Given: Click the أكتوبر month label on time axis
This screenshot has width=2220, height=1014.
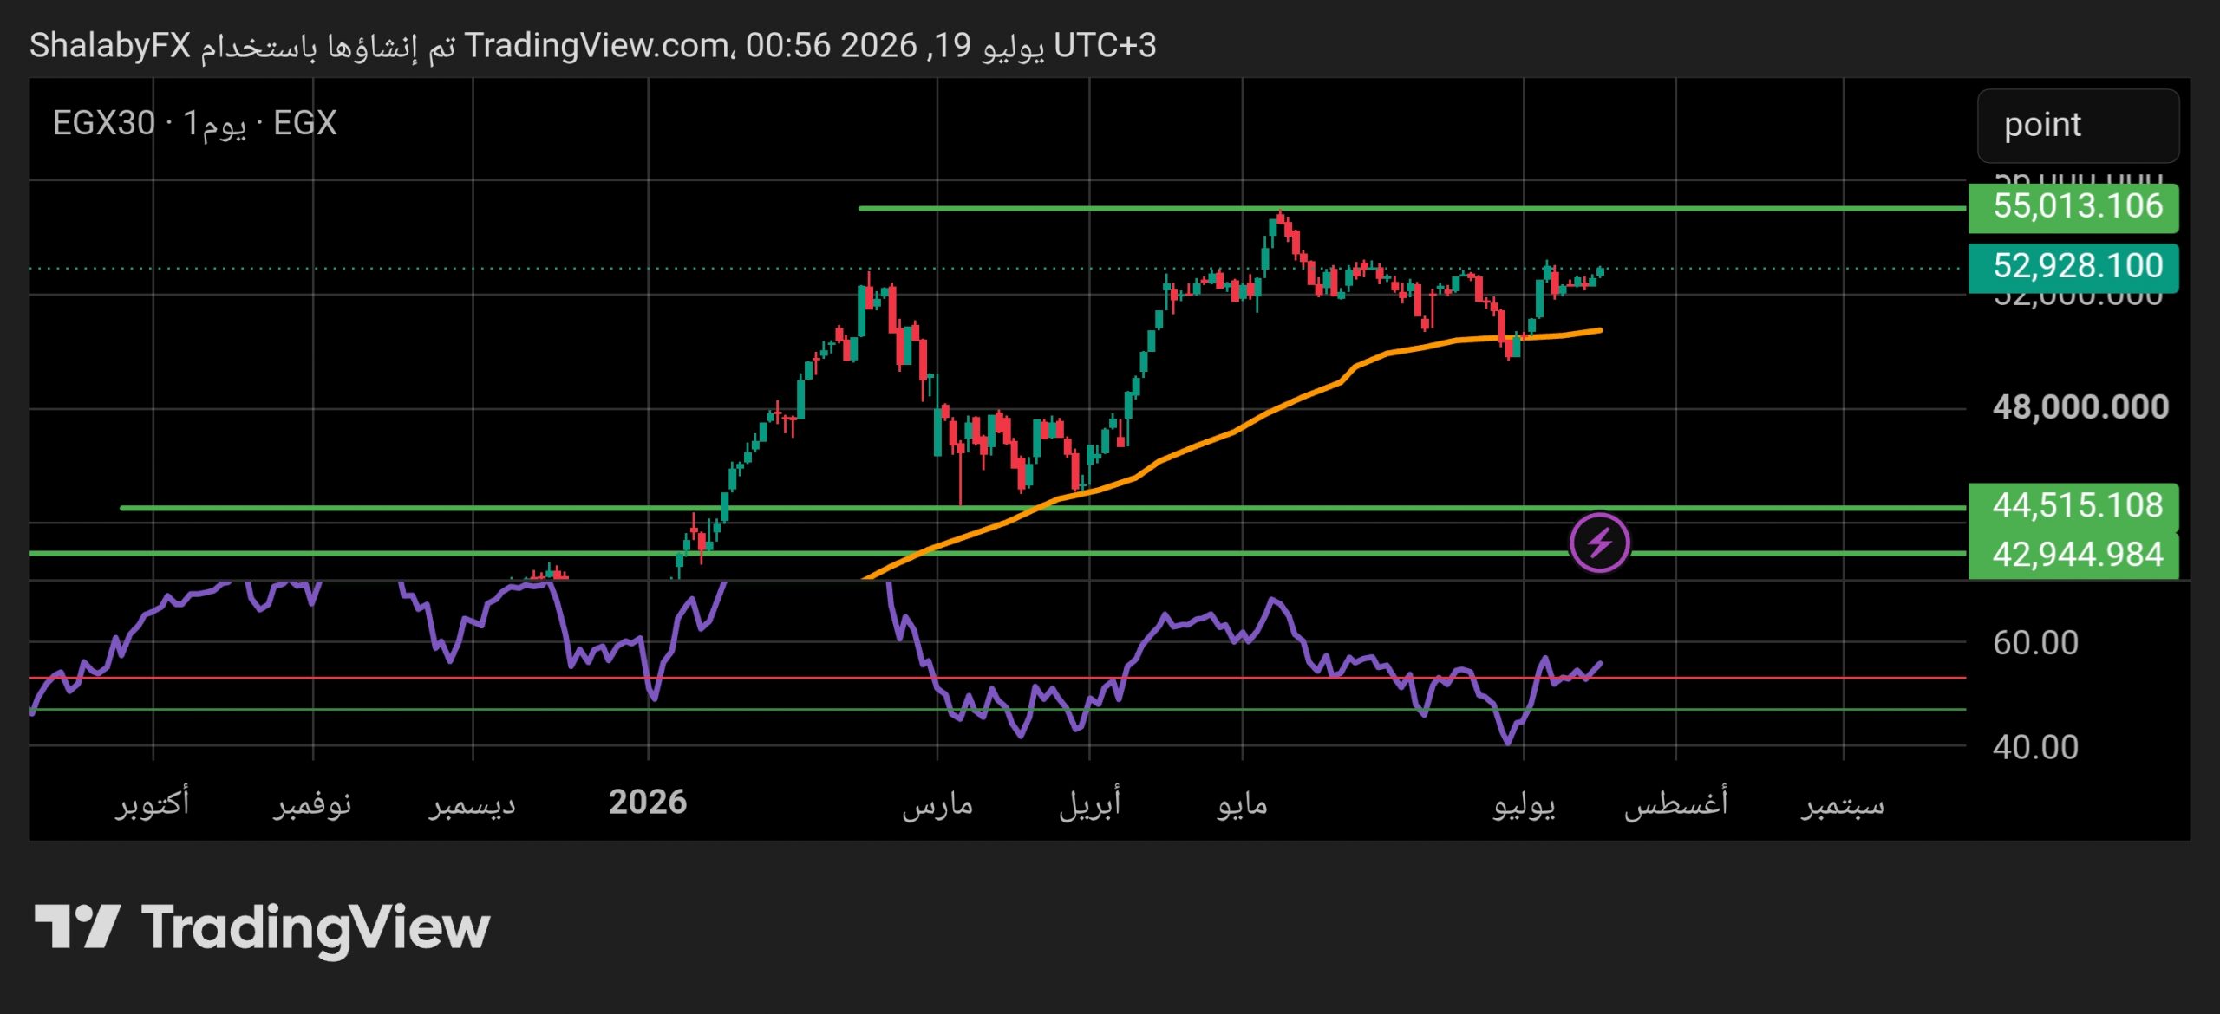Looking at the screenshot, I should [x=153, y=803].
